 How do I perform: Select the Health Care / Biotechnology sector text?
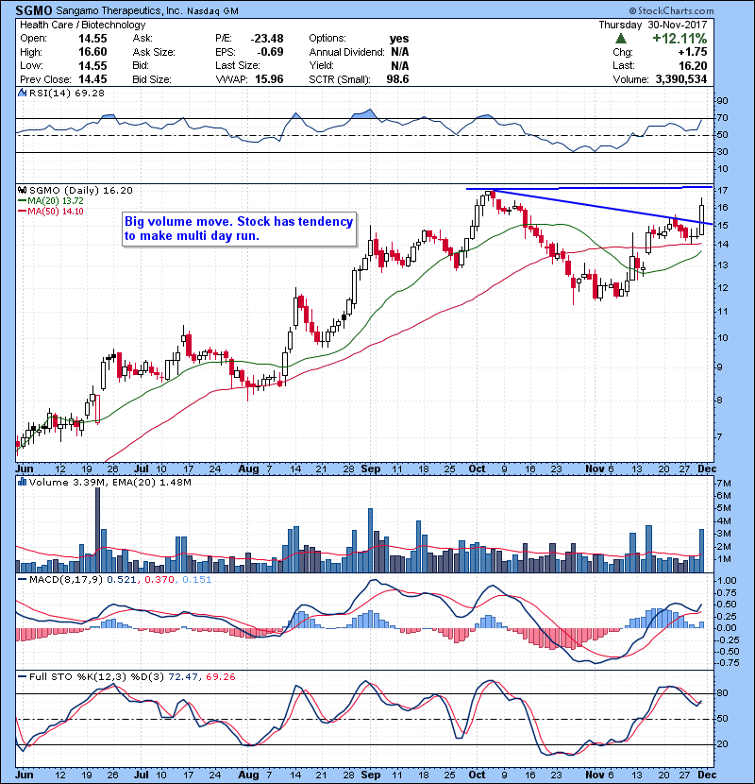(82, 25)
